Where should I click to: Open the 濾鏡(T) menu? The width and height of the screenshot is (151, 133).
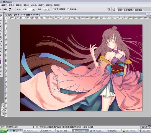click(34, 5)
